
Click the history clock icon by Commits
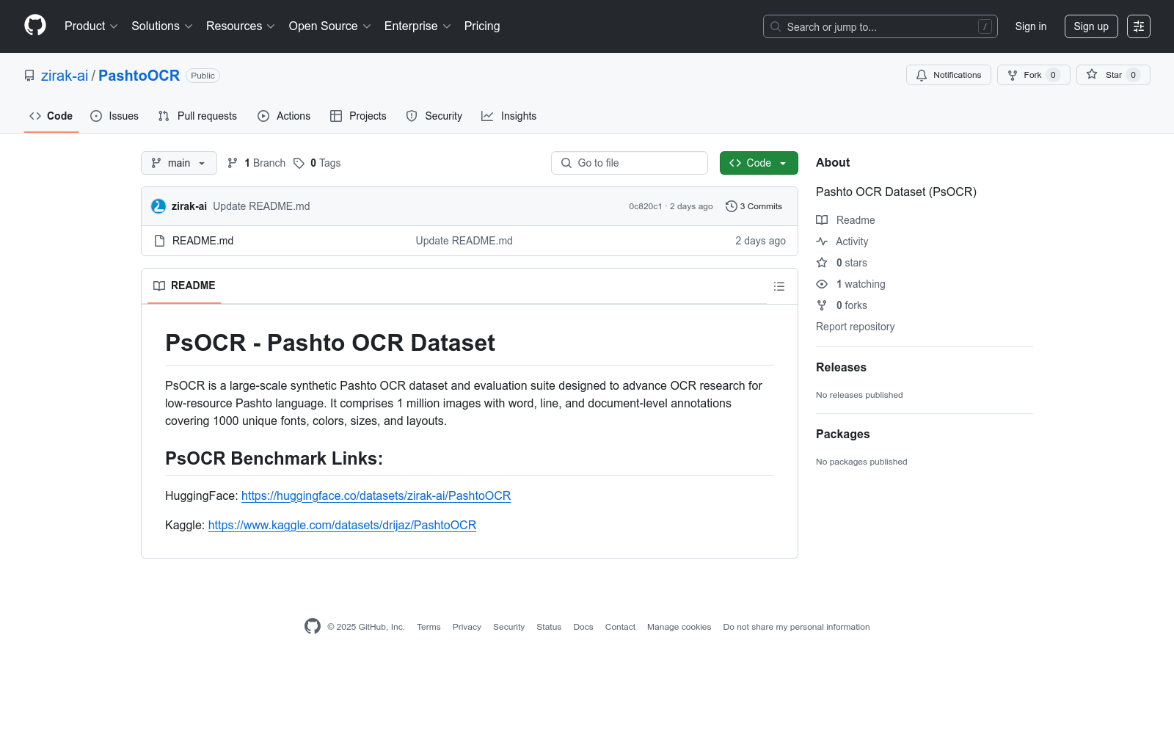pyautogui.click(x=731, y=206)
